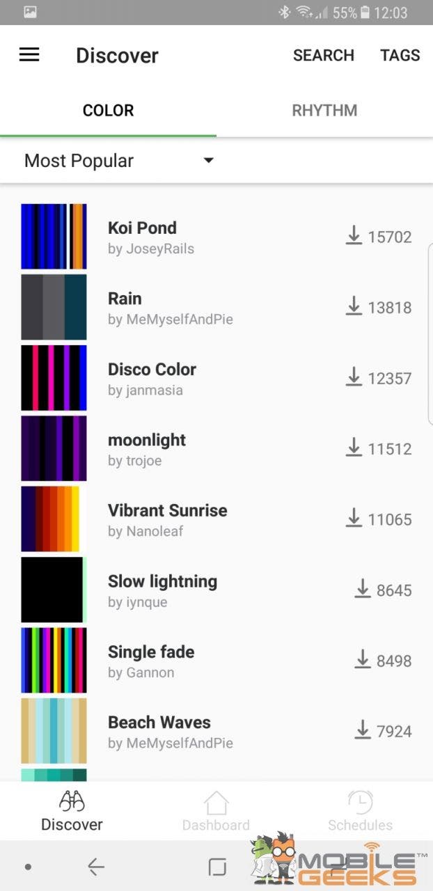433x891 pixels.
Task: Go to the Dashboard home tab
Action: point(216,811)
